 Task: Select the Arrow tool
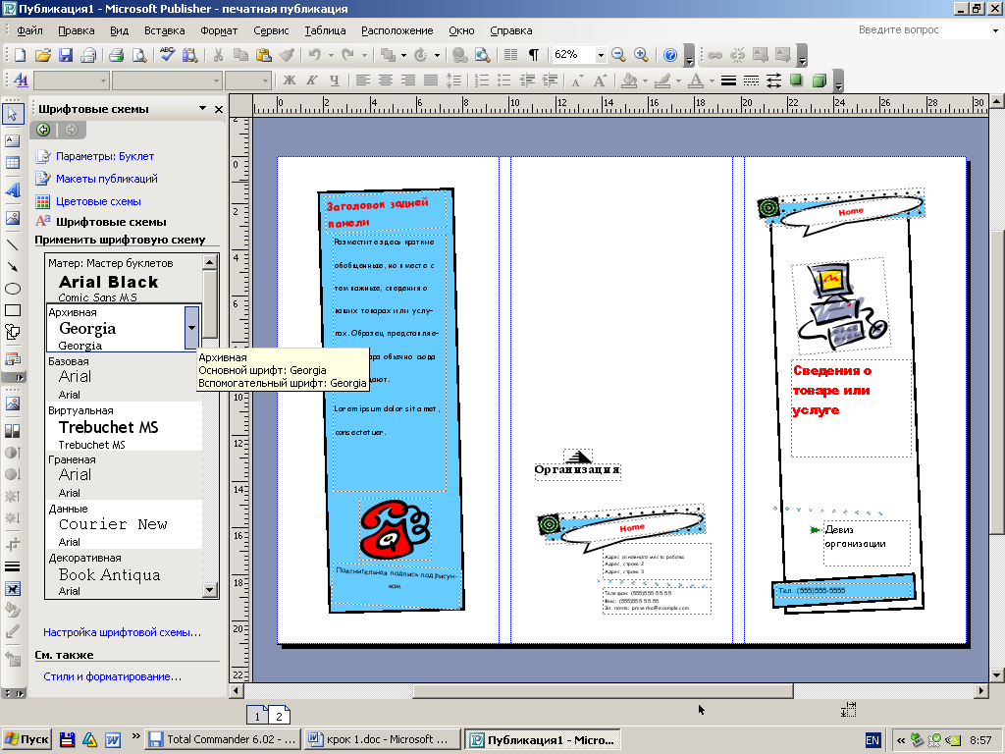pos(12,266)
